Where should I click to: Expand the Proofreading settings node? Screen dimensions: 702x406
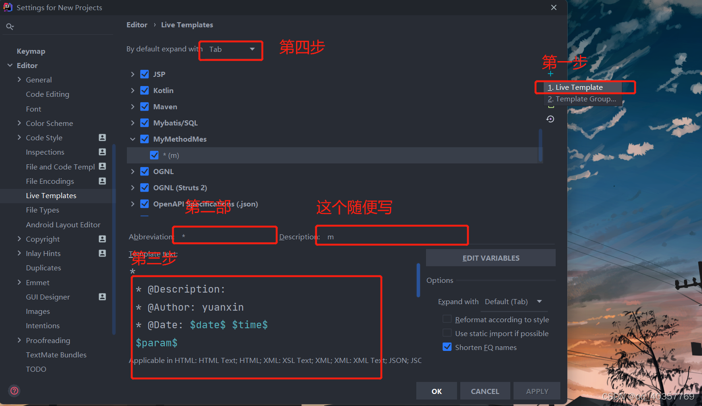click(x=19, y=340)
